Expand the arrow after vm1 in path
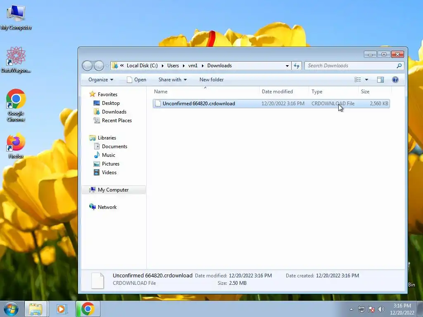 (x=202, y=66)
